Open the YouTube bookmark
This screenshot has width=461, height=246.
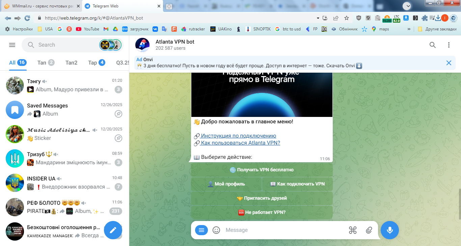87,29
